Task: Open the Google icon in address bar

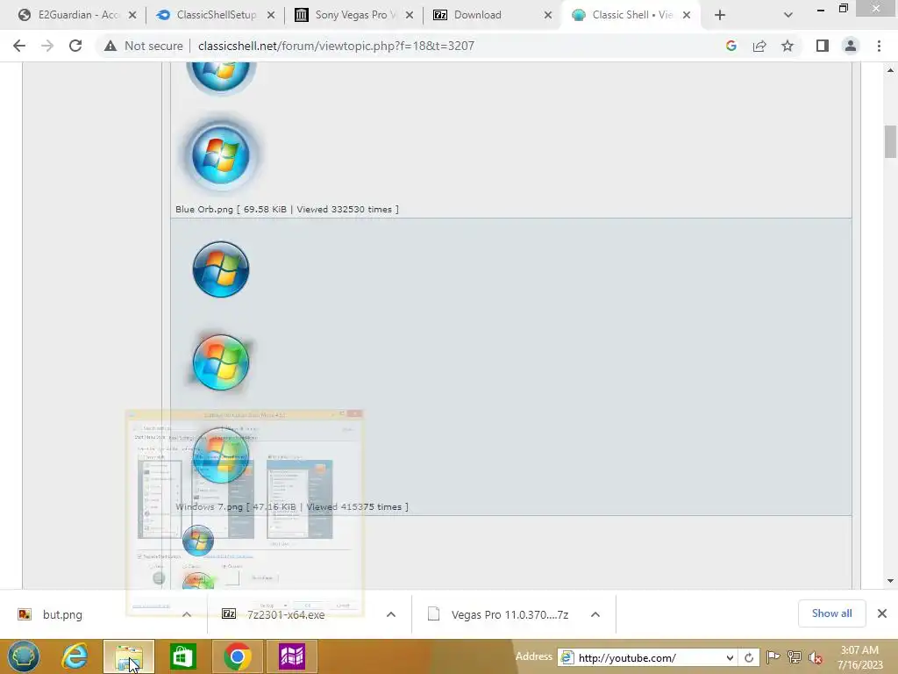Action: click(731, 46)
